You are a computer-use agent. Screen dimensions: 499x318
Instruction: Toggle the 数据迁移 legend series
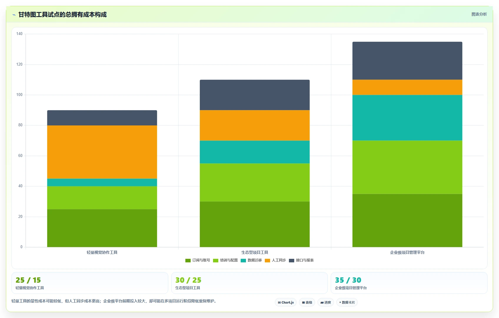(251, 260)
